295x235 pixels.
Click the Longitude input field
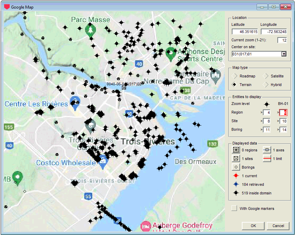274,32
